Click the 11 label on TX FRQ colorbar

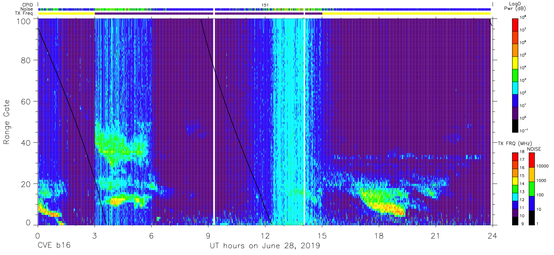[x=522, y=208]
